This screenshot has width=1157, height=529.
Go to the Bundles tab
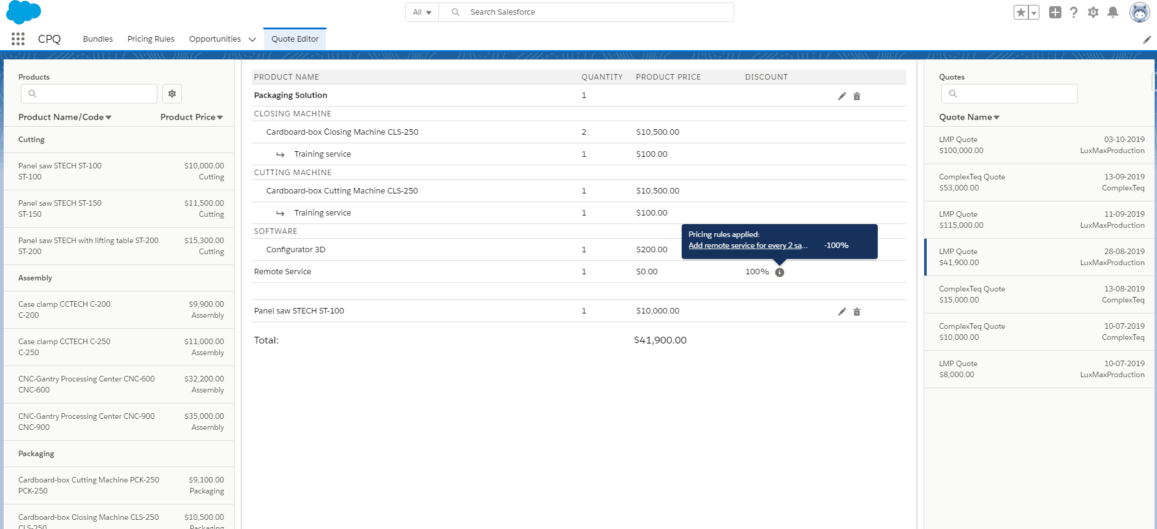tap(98, 39)
